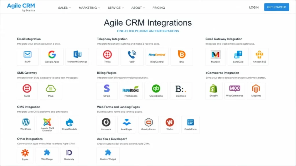
Task: Click Web Forms and Landing Pages heading
Action: pyautogui.click(x=118, y=107)
